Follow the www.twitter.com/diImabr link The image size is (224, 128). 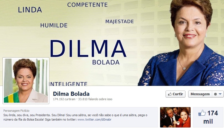pos(95,119)
